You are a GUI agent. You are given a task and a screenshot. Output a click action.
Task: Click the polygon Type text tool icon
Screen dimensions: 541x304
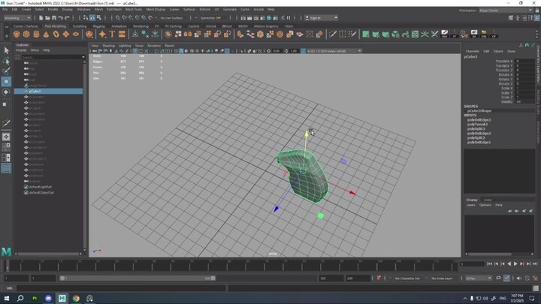[x=112, y=34]
